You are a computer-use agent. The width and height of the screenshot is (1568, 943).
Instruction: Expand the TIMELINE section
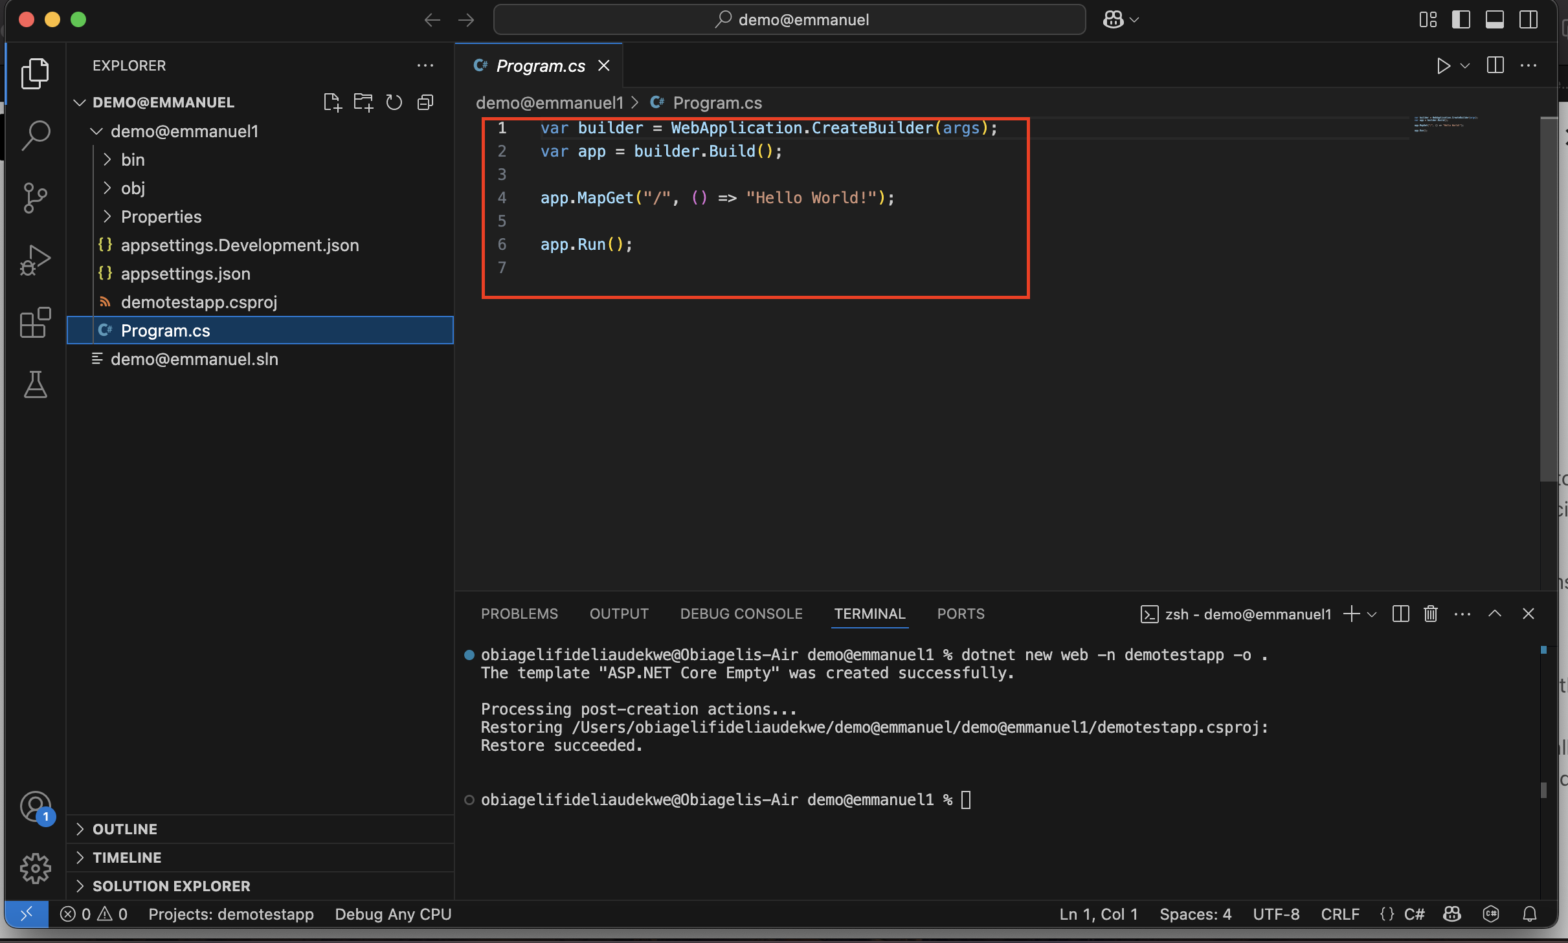point(260,858)
